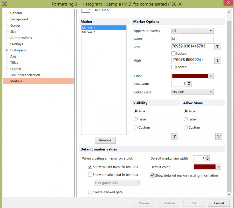Check Create a linked gate option

(x=90, y=192)
